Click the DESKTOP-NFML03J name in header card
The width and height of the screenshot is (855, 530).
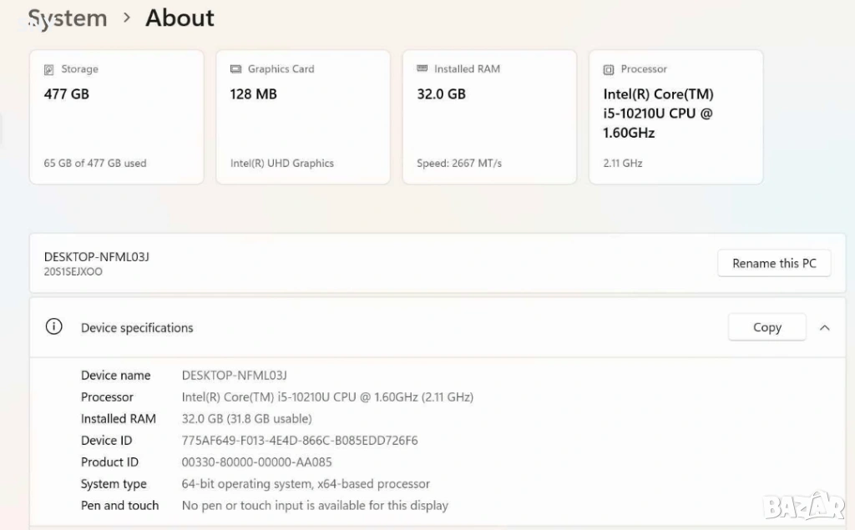pyautogui.click(x=96, y=257)
